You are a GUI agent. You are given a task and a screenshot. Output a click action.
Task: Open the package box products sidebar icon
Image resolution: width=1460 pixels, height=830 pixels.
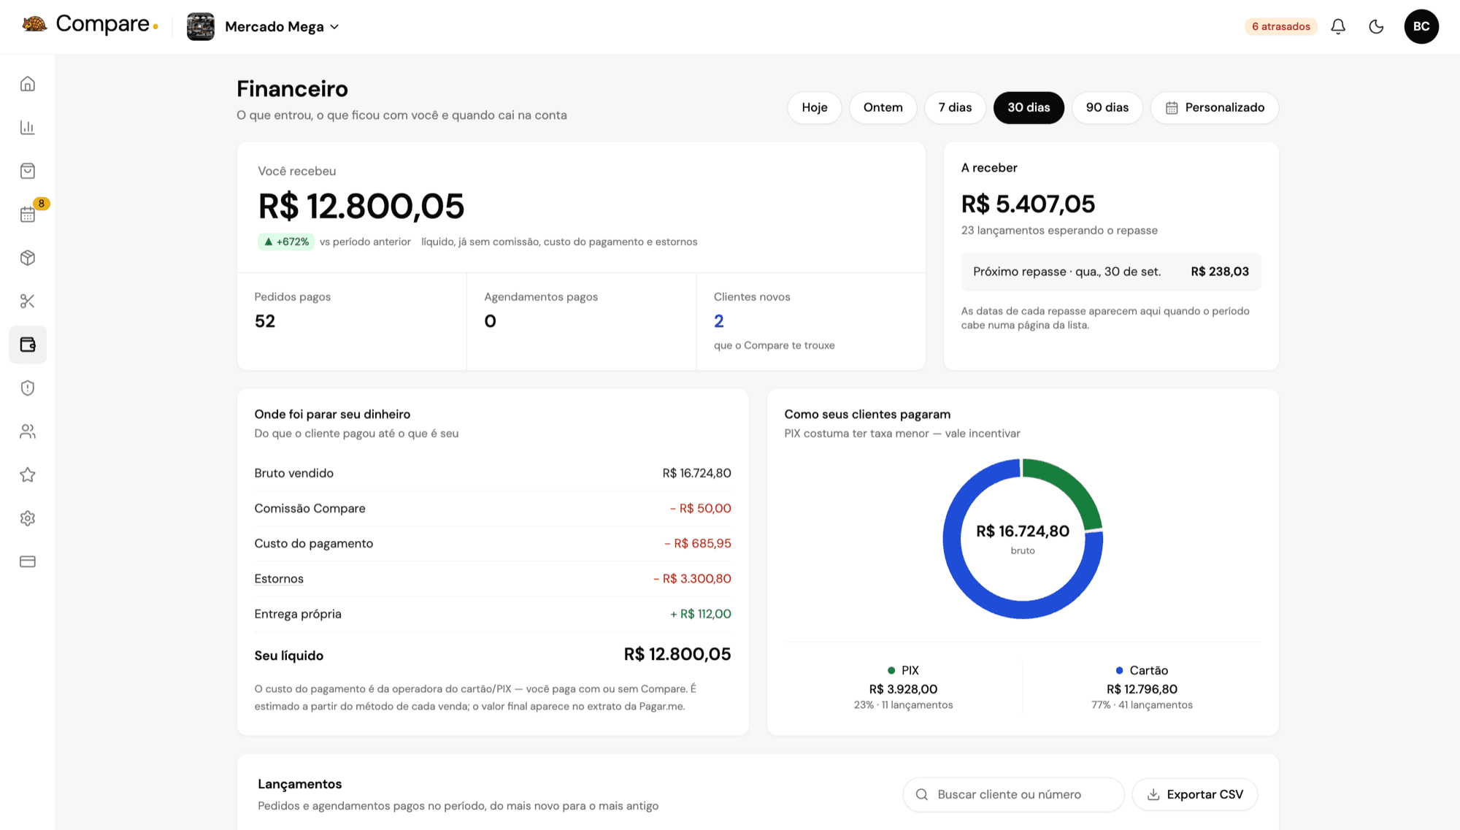click(x=28, y=258)
